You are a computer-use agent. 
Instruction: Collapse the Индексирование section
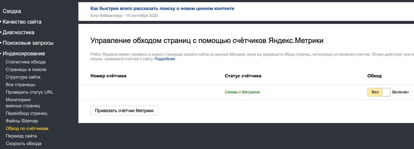24,54
